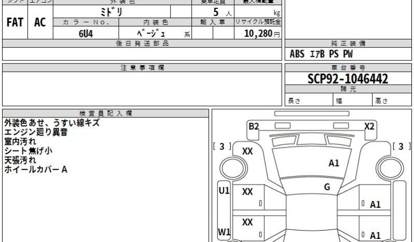Click the 諸元 header
414x242 pixels.
pos(348,89)
